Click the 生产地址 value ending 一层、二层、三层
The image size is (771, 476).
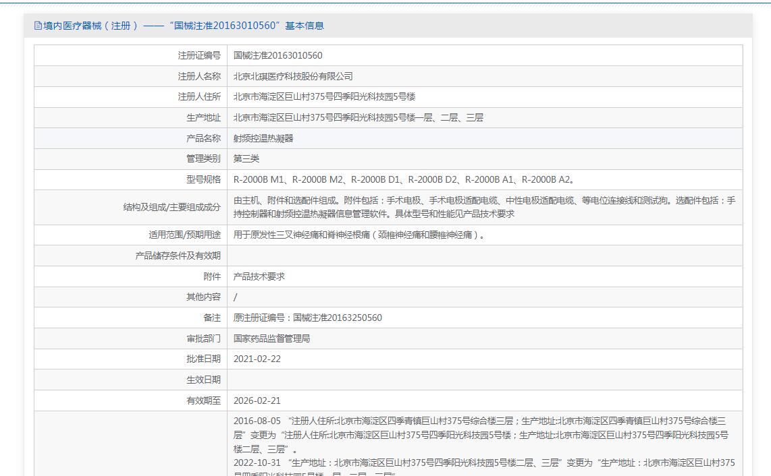click(358, 117)
